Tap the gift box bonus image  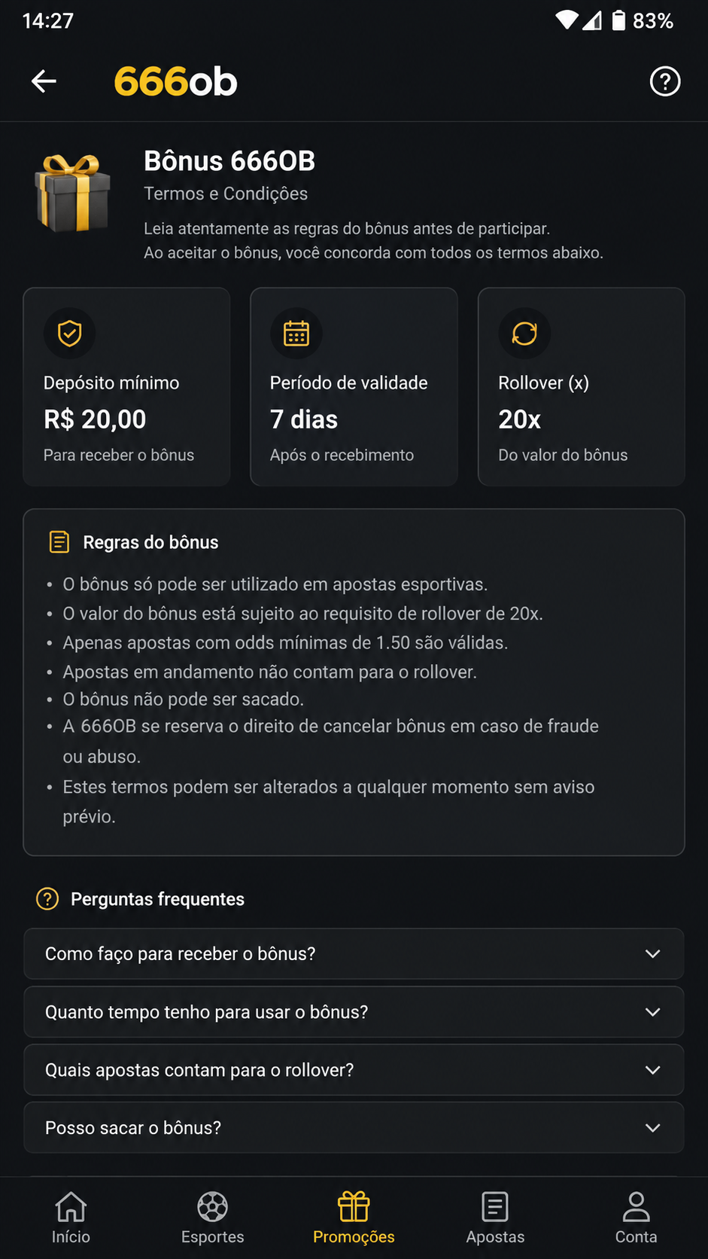click(72, 192)
